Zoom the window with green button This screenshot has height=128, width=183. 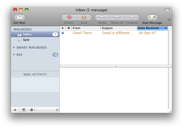point(27,10)
